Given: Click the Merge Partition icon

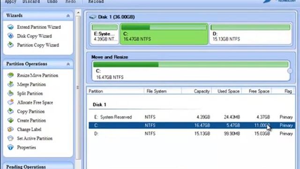Looking at the screenshot, I should coord(10,84).
